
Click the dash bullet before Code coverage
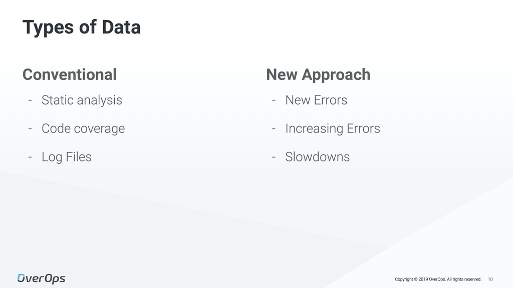[31, 128]
